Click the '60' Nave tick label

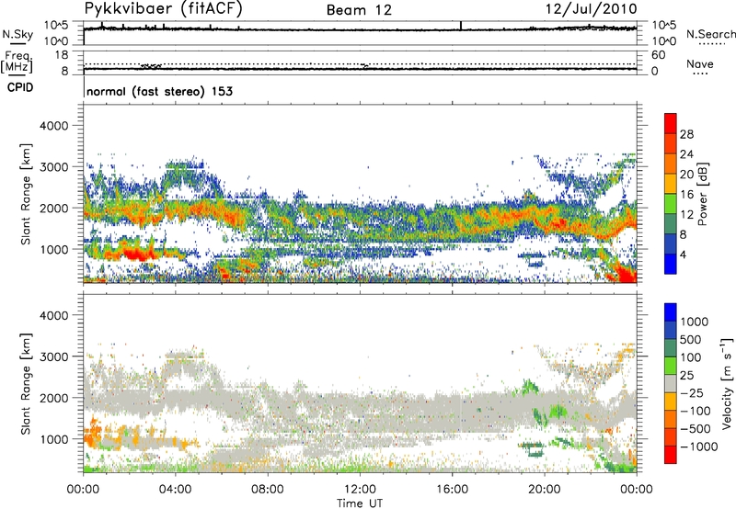pos(658,55)
